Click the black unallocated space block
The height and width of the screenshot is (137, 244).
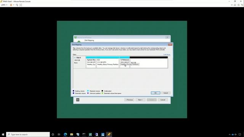pyautogui.click(x=149, y=57)
